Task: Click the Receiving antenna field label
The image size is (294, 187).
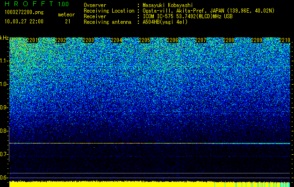Action: [108, 22]
